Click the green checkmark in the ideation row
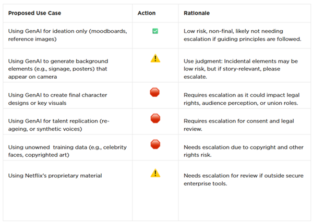This screenshot has width=313, height=223. click(155, 31)
